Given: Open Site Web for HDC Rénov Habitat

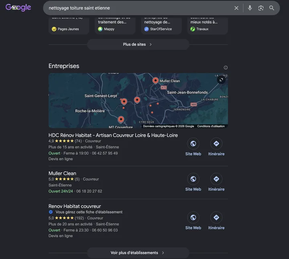Looking at the screenshot, I should click(x=193, y=147).
